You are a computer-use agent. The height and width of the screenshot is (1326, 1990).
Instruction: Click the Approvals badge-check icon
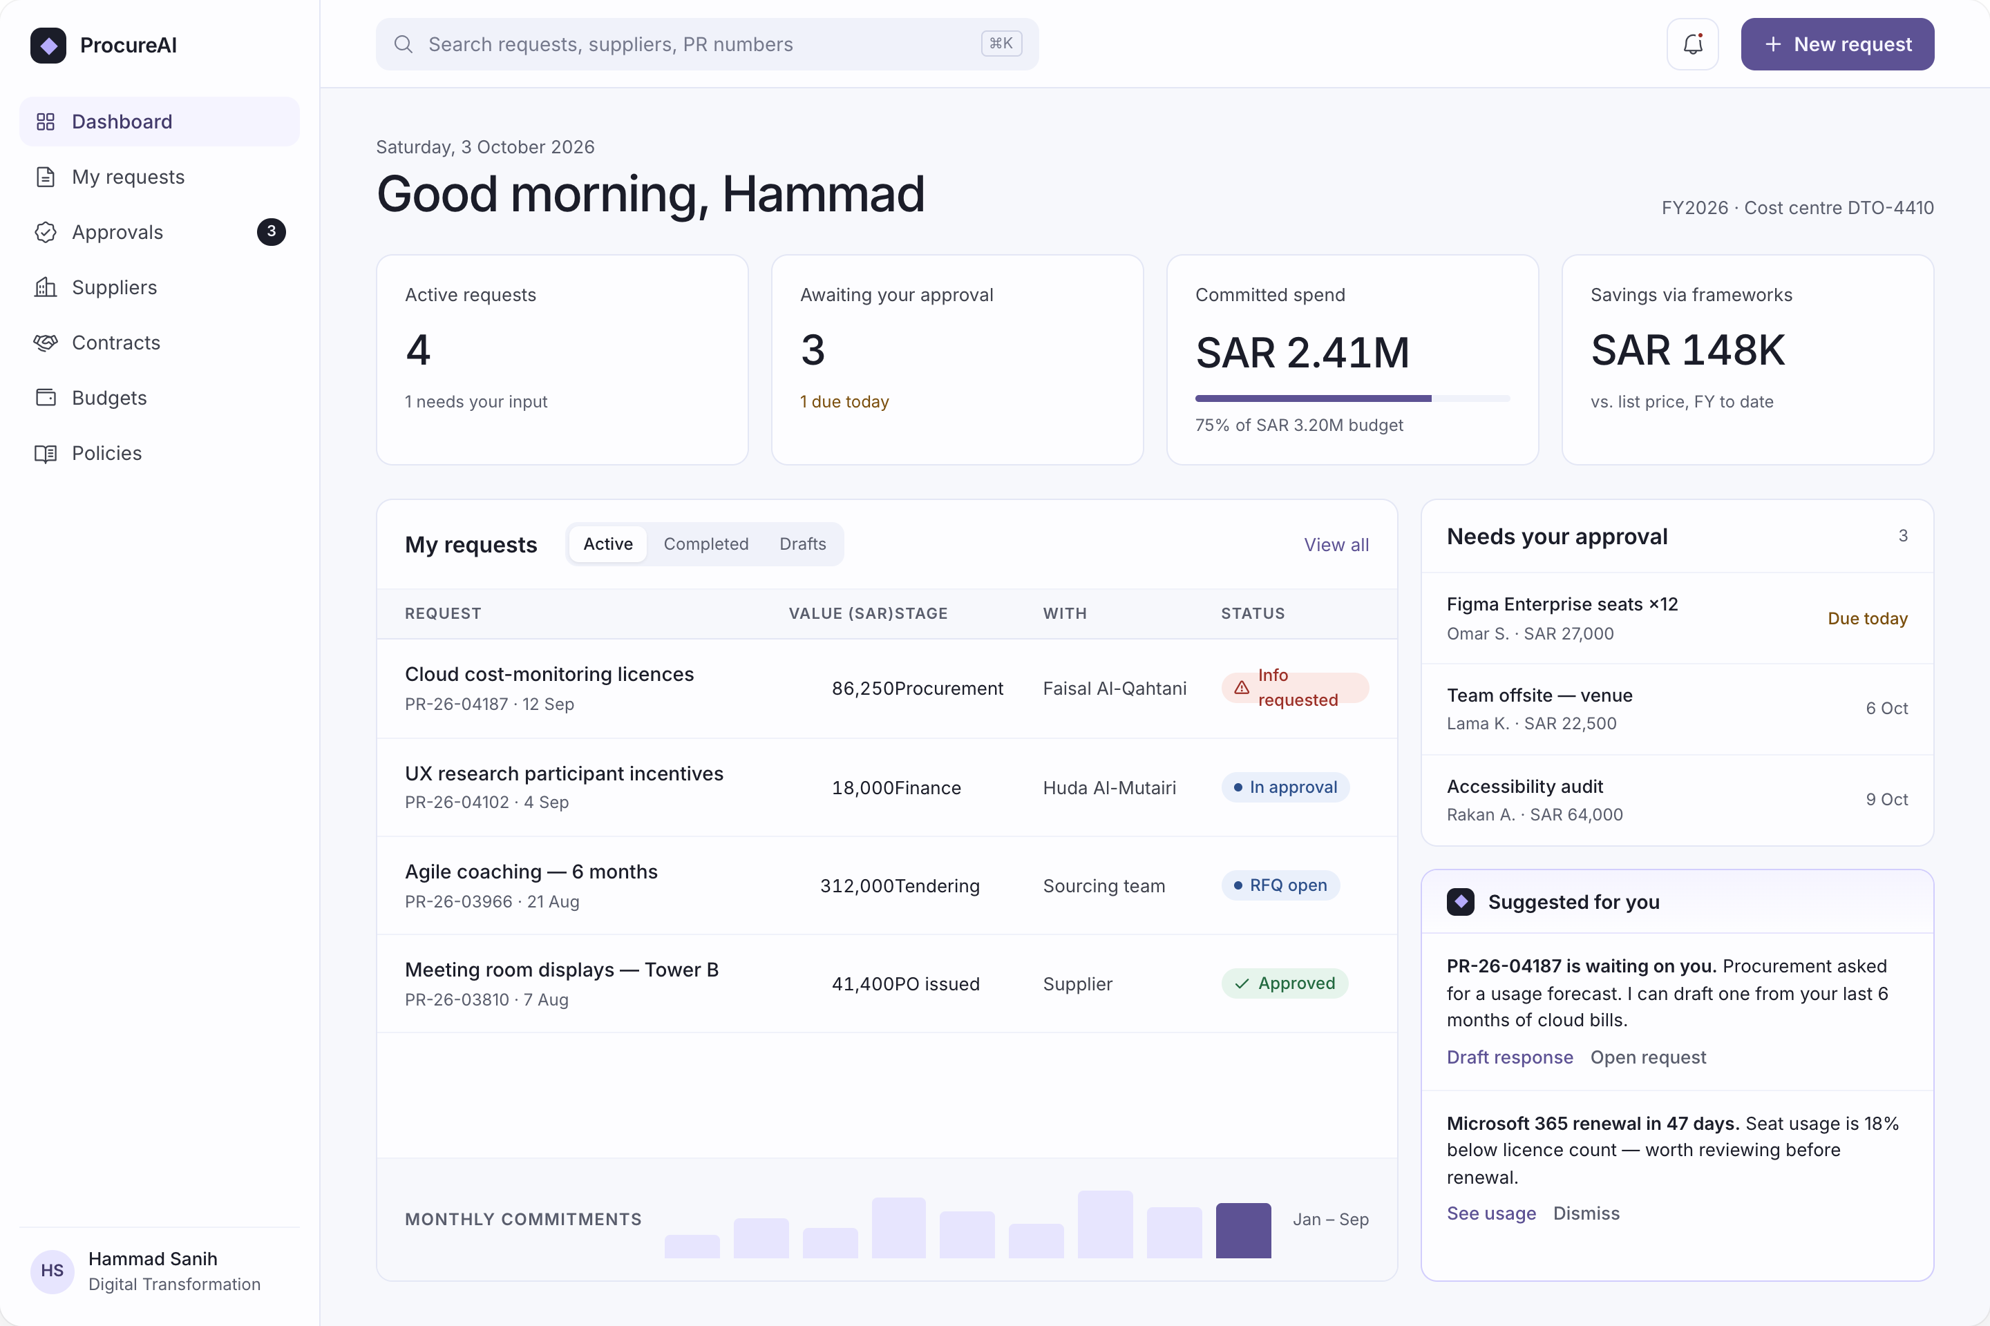(x=46, y=232)
